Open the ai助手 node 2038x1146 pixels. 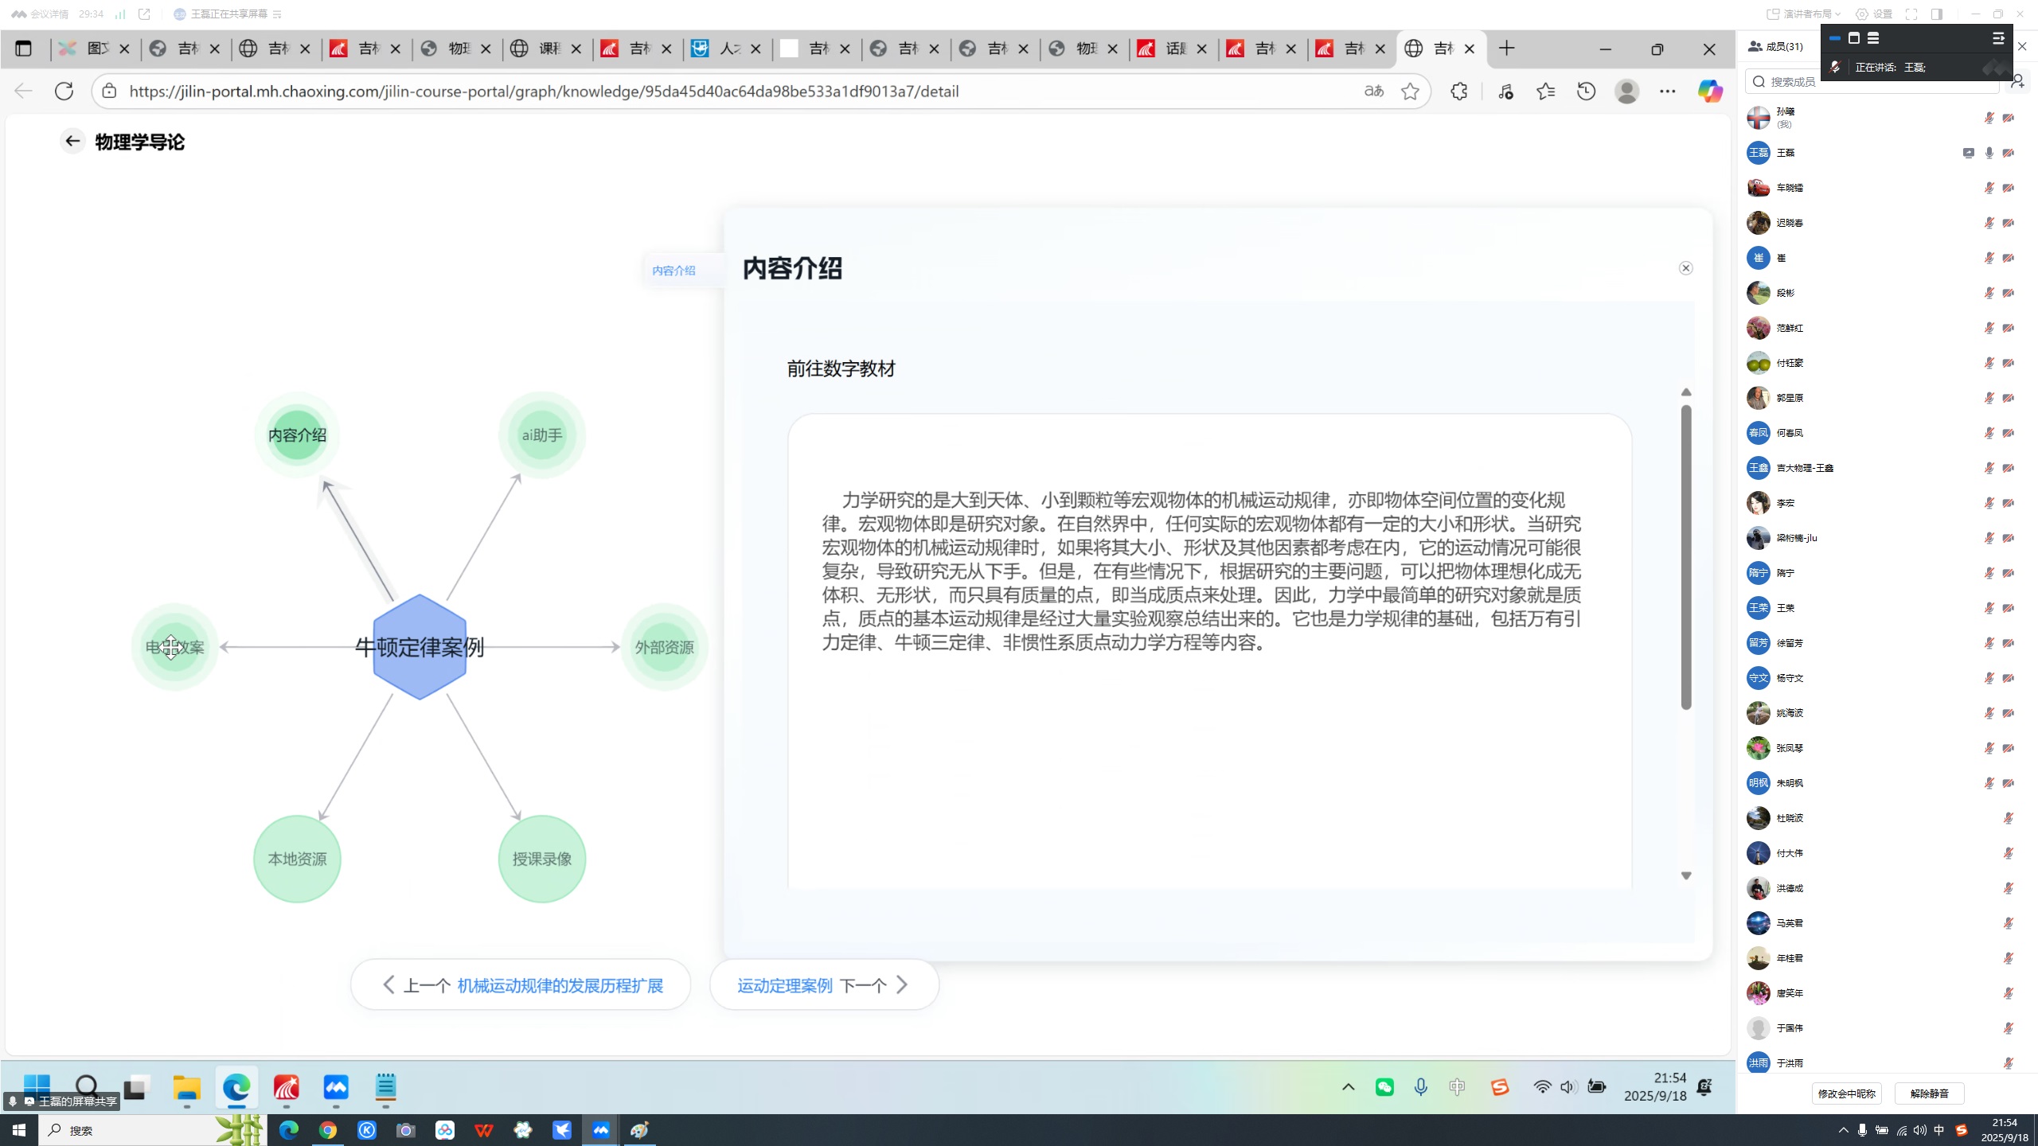click(x=542, y=435)
